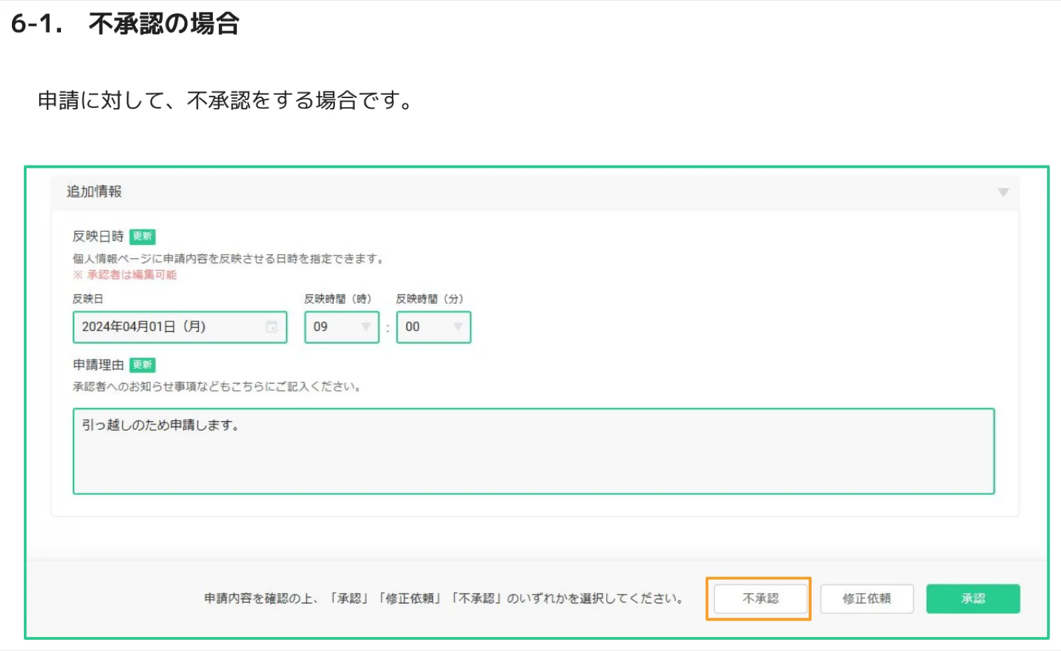
Task: Click the heading 6-1. 不承認の場合
Action: pyautogui.click(x=125, y=24)
